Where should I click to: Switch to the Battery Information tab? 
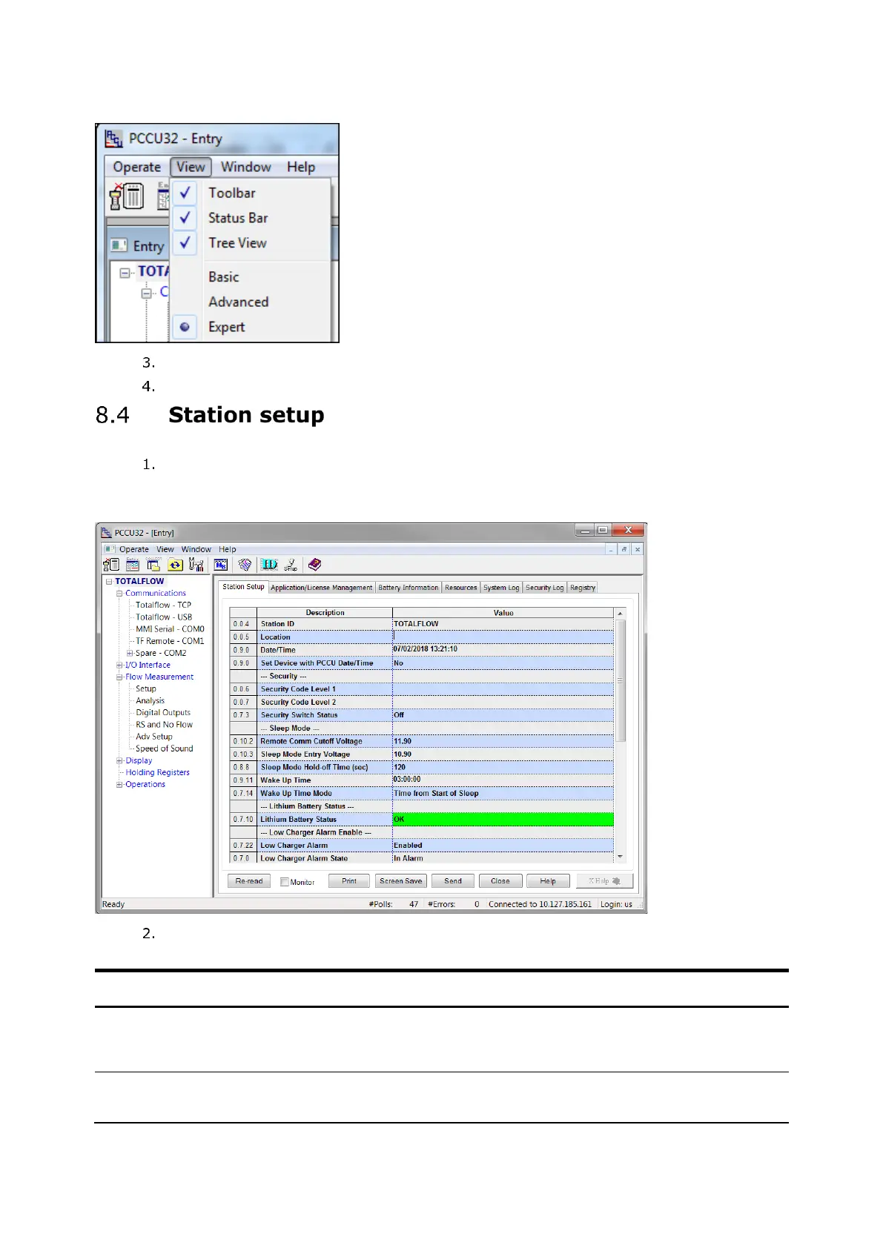pyautogui.click(x=409, y=588)
